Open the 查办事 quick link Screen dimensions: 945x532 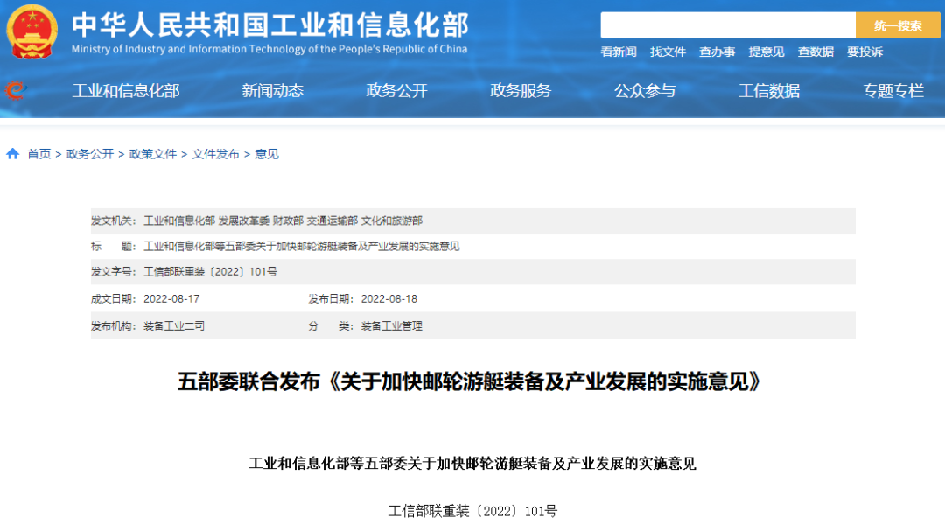tap(717, 52)
